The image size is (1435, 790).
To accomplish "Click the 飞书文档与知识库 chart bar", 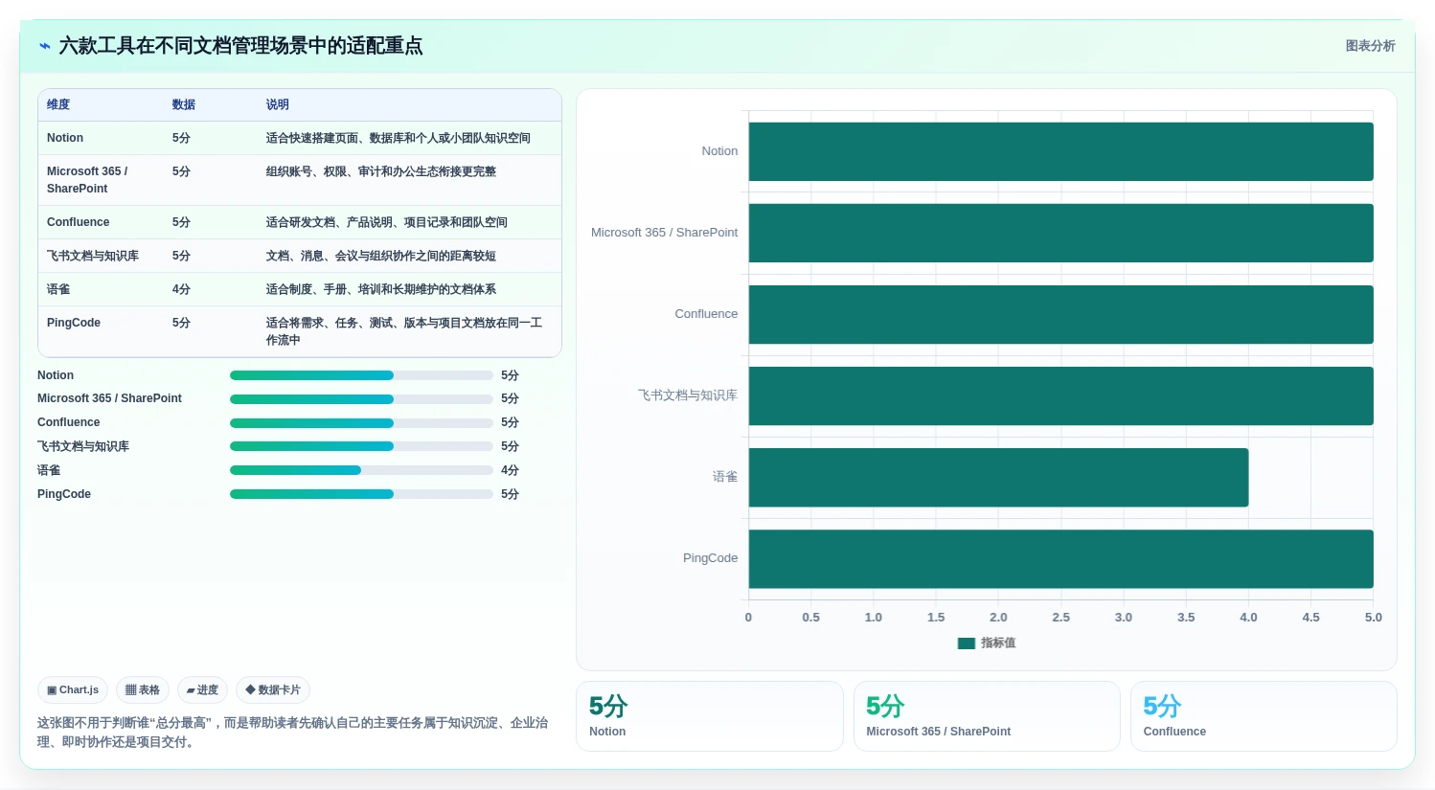I will click(1060, 395).
